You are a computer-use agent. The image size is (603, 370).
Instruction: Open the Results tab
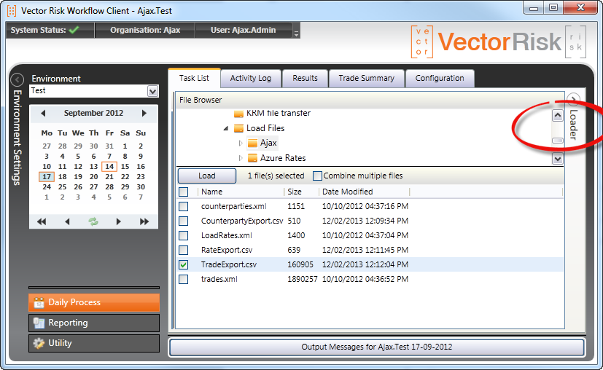tap(305, 79)
